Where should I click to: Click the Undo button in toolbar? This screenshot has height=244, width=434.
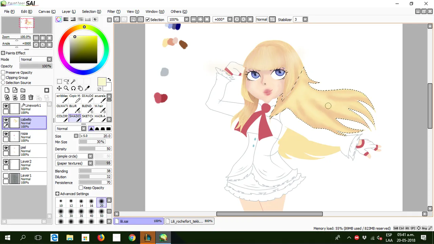coord(116,19)
